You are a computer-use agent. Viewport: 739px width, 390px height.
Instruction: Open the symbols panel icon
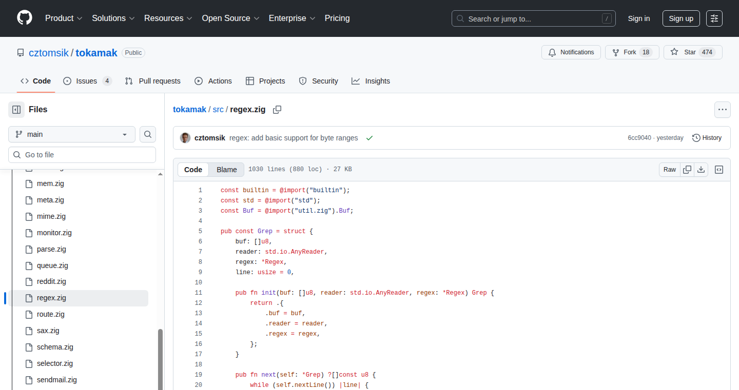click(719, 170)
